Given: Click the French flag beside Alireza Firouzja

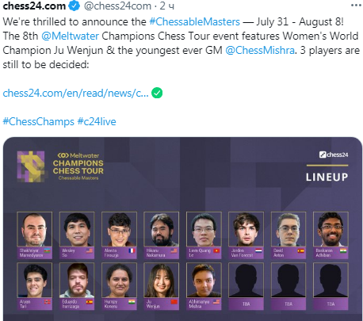Looking at the screenshot, I should [x=132, y=250].
